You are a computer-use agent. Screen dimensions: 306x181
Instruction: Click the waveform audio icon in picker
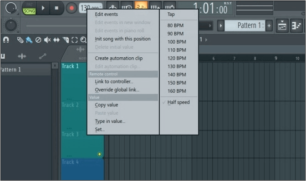click(22, 56)
